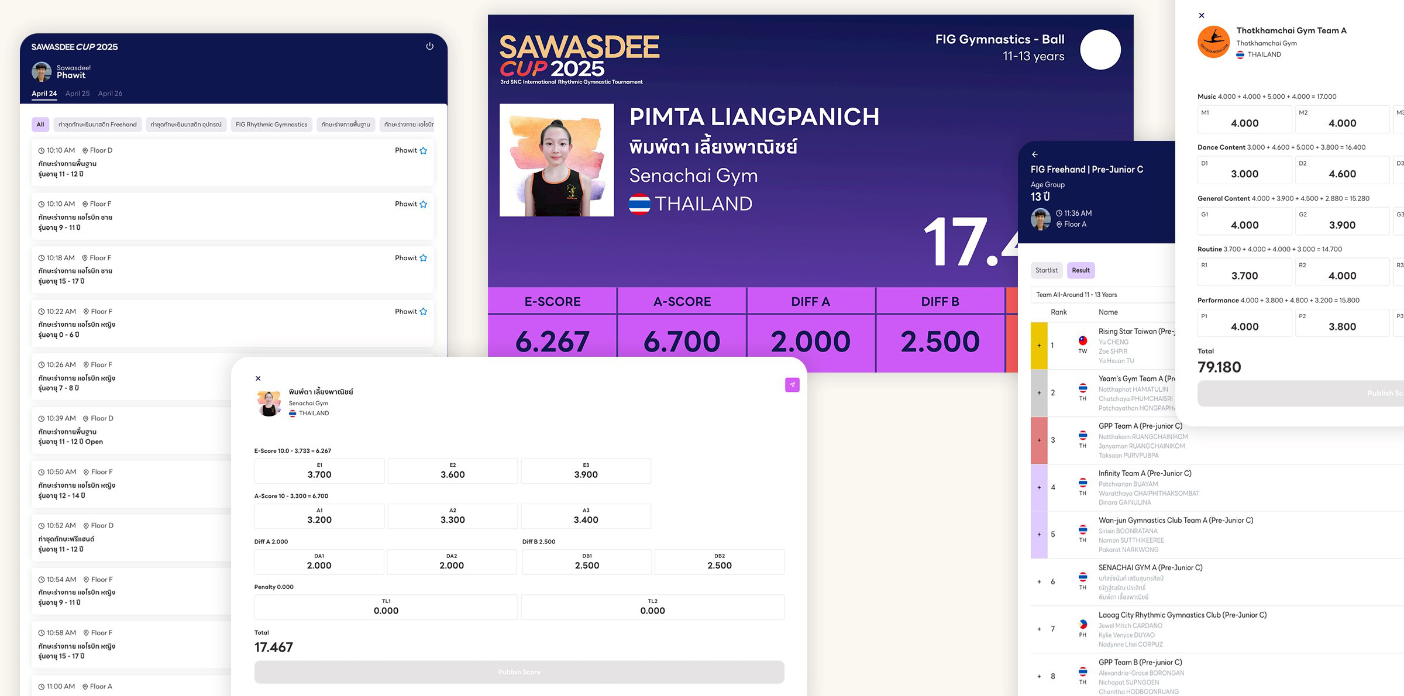Toggle star on 10:10 AM Floor F event
The image size is (1404, 696).
(x=424, y=205)
